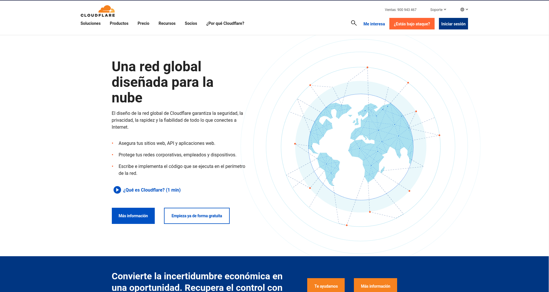
Task: Open the Productos menu
Action: 119,23
